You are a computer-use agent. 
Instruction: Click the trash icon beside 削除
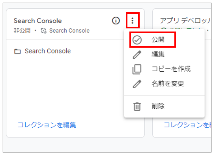point(137,106)
